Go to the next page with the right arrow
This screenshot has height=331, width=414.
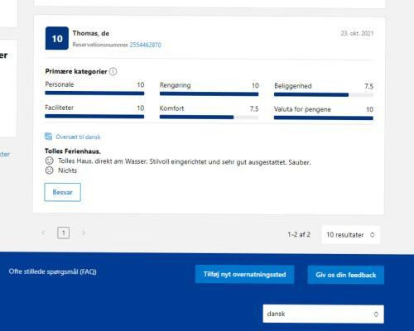[x=84, y=233]
